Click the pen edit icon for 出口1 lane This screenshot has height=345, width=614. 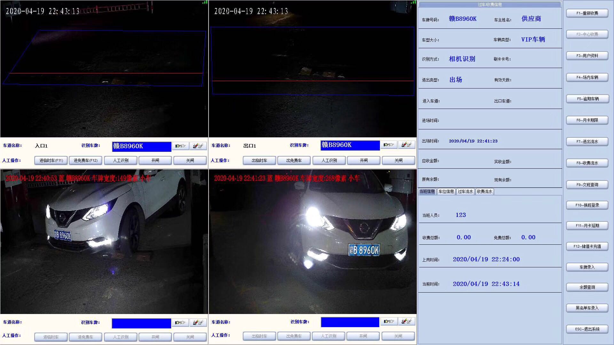point(406,145)
